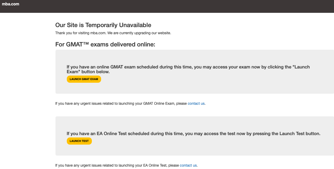334x169 pixels.
Task: Open contact us link for EA Online Test
Action: point(188,165)
